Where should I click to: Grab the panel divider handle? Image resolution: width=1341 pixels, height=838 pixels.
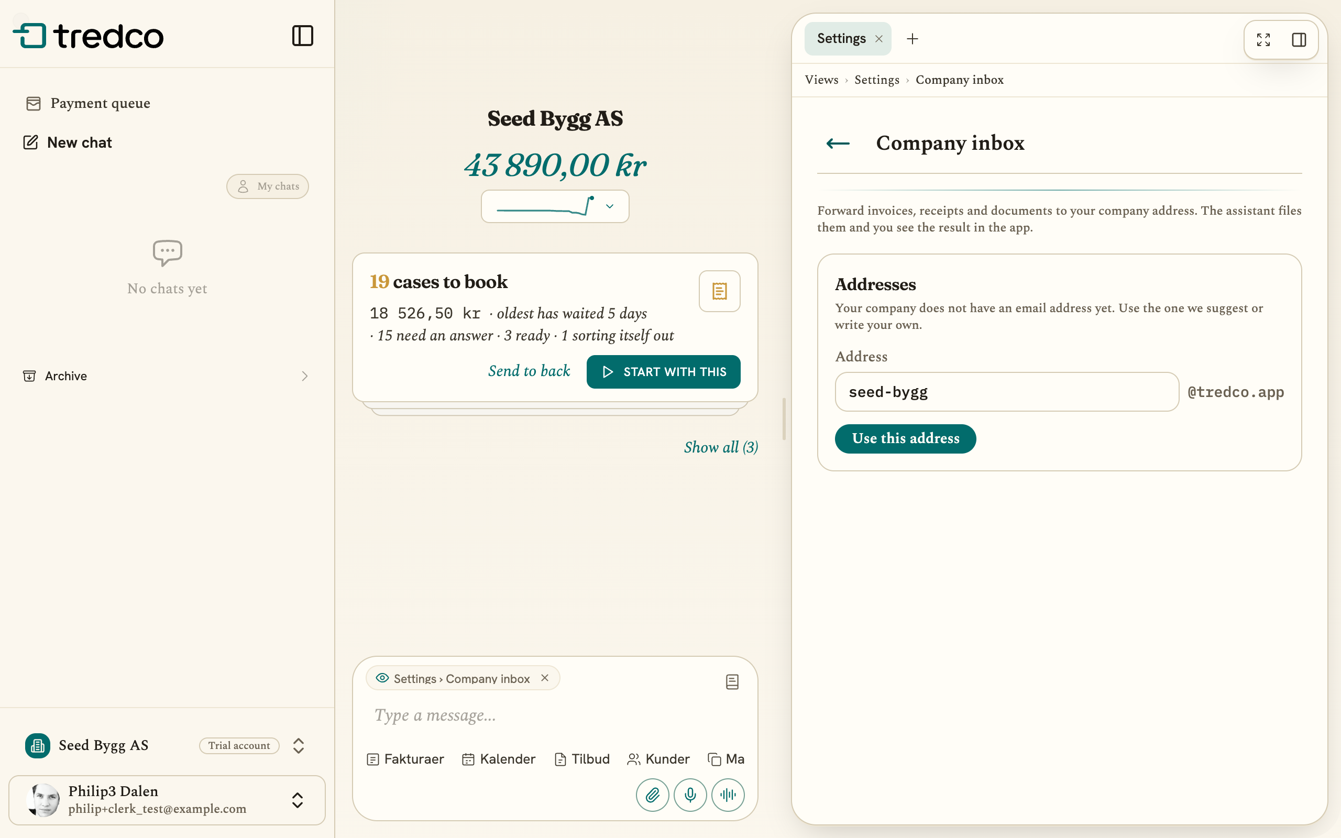tap(784, 419)
